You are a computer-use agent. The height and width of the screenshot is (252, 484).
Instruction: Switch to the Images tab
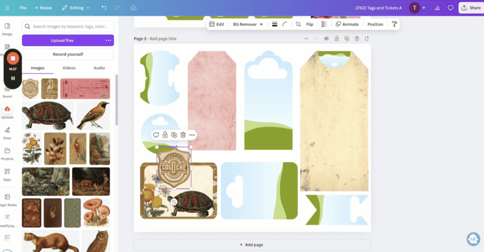pyautogui.click(x=38, y=68)
